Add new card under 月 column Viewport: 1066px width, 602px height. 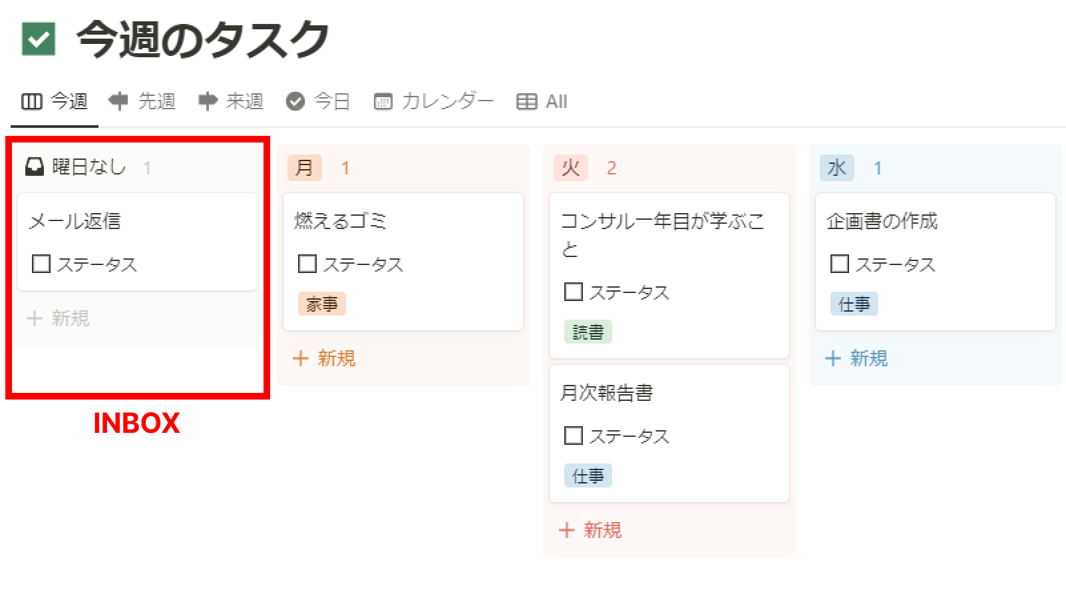click(325, 358)
